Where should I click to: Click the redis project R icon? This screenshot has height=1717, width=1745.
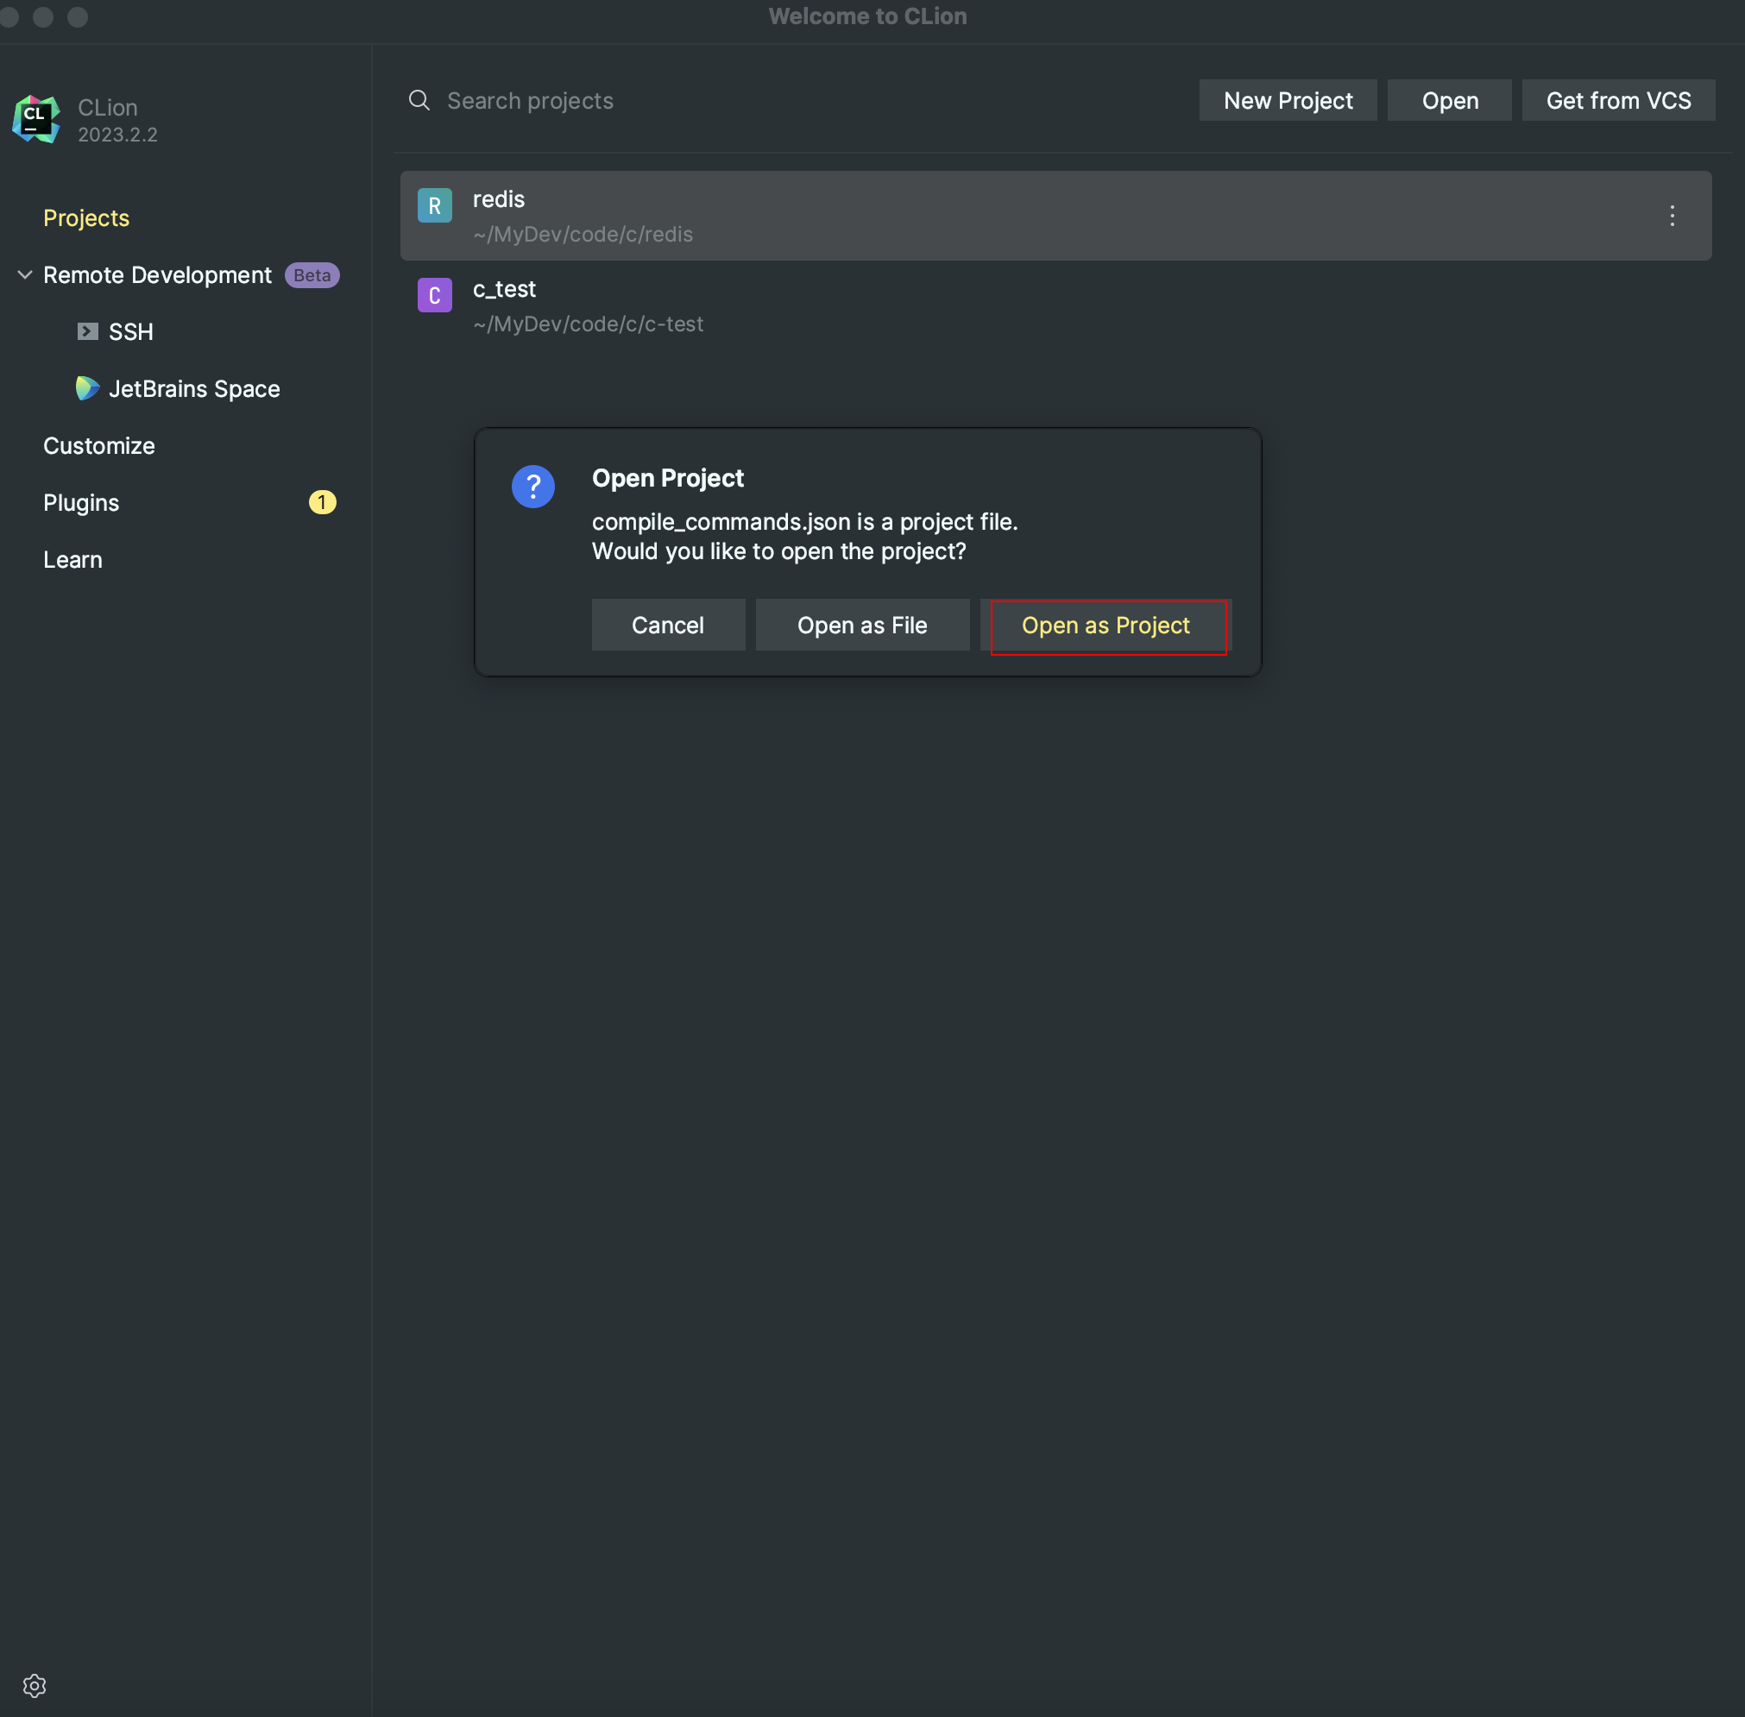tap(434, 205)
